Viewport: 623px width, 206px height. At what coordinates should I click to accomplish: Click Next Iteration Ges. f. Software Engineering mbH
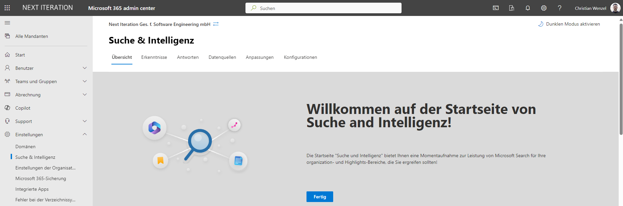coord(159,24)
